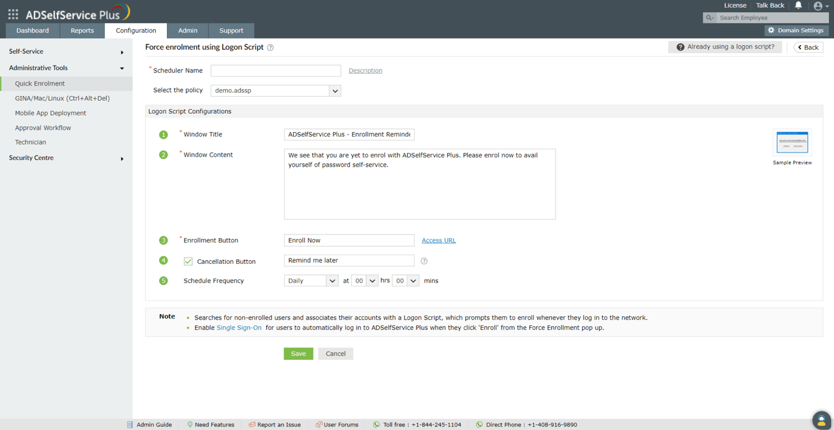The image size is (834, 430).
Task: Click the Access URL link
Action: tap(439, 241)
